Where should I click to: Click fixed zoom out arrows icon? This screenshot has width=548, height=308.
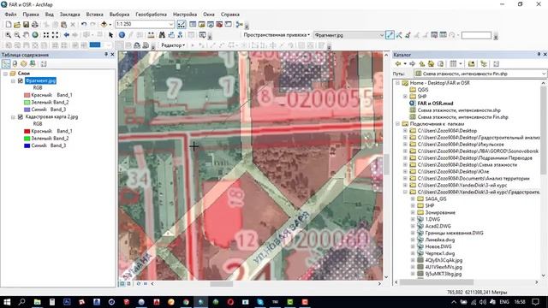tap(55, 35)
